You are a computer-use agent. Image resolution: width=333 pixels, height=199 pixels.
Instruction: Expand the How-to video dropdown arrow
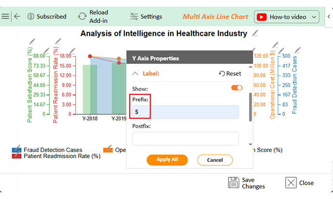pyautogui.click(x=314, y=17)
